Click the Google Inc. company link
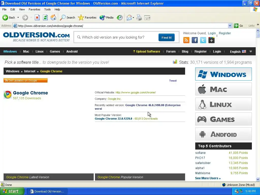The height and width of the screenshot is (195, 260). (x=115, y=99)
